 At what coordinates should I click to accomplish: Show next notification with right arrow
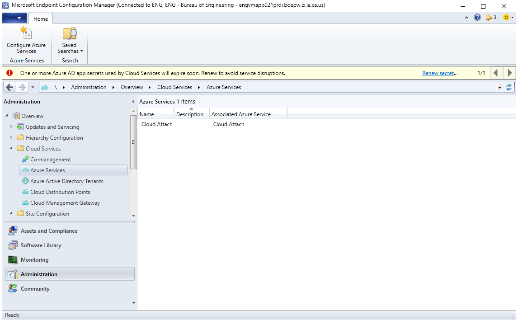click(x=509, y=73)
